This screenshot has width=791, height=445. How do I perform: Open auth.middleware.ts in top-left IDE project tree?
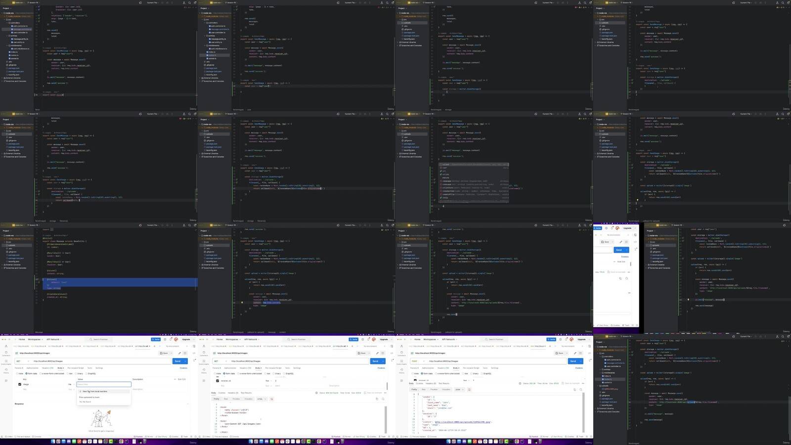tap(21, 48)
